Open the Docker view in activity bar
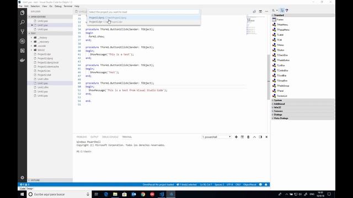The height and width of the screenshot is (198, 353). click(22, 60)
